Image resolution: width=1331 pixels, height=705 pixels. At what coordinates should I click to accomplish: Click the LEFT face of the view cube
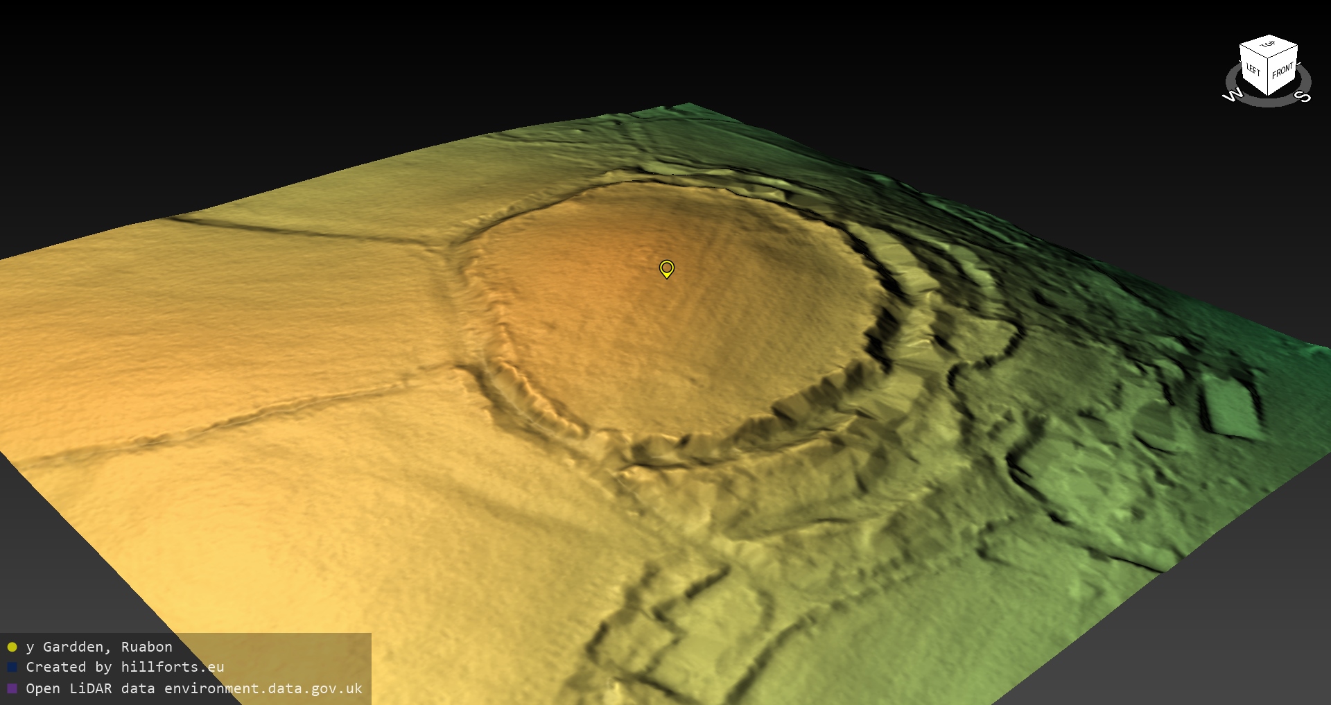point(1253,71)
